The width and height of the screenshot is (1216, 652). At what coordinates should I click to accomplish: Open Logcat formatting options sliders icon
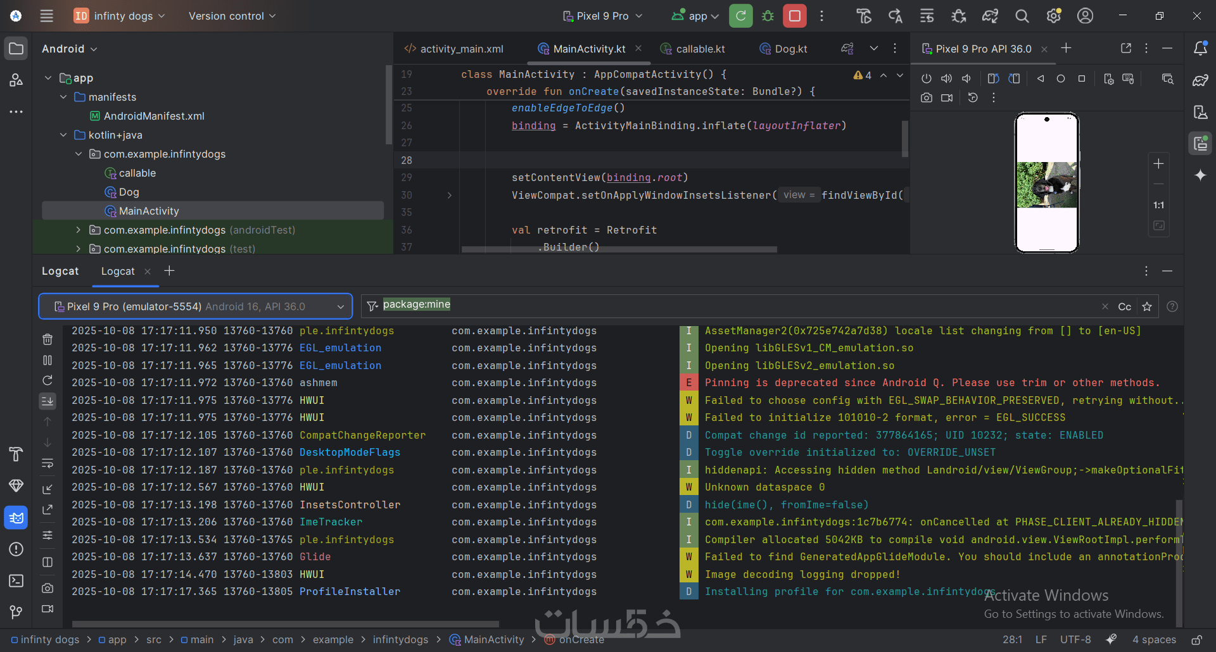(x=47, y=536)
